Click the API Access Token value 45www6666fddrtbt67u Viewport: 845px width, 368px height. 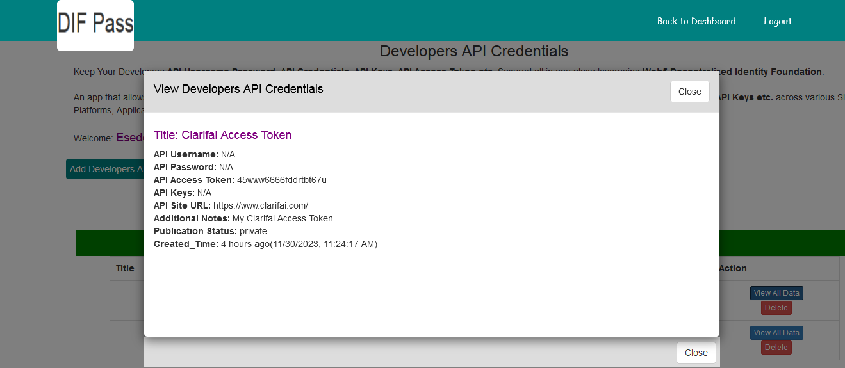click(282, 180)
